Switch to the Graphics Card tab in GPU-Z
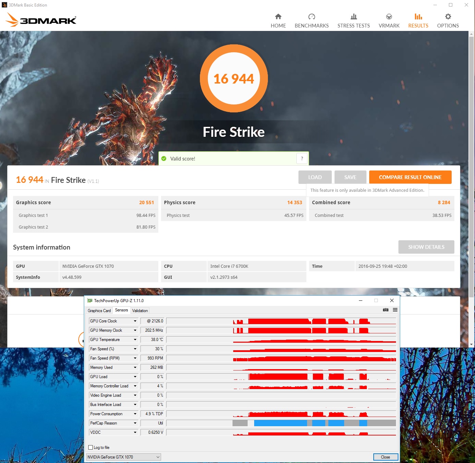Image resolution: width=475 pixels, height=463 pixels. tap(99, 310)
